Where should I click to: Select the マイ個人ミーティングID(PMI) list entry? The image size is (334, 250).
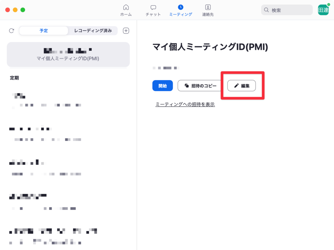pyautogui.click(x=68, y=54)
